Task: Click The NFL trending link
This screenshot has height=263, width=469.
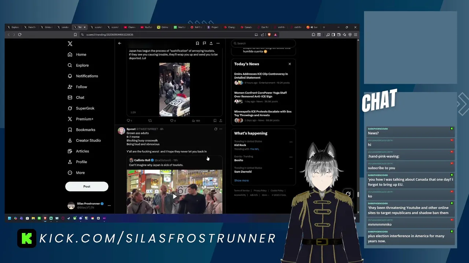Action: 254,149
